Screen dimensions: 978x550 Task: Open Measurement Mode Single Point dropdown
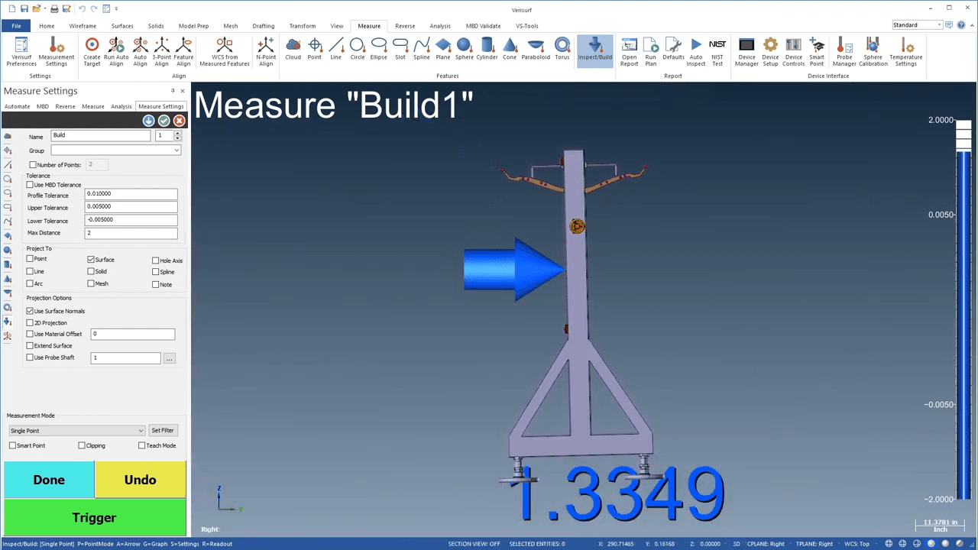tap(76, 431)
